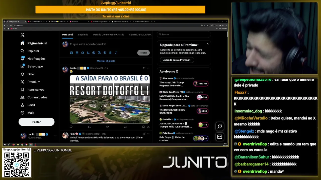321x180 pixels.
Task: Open X logo home link
Action: [23, 35]
